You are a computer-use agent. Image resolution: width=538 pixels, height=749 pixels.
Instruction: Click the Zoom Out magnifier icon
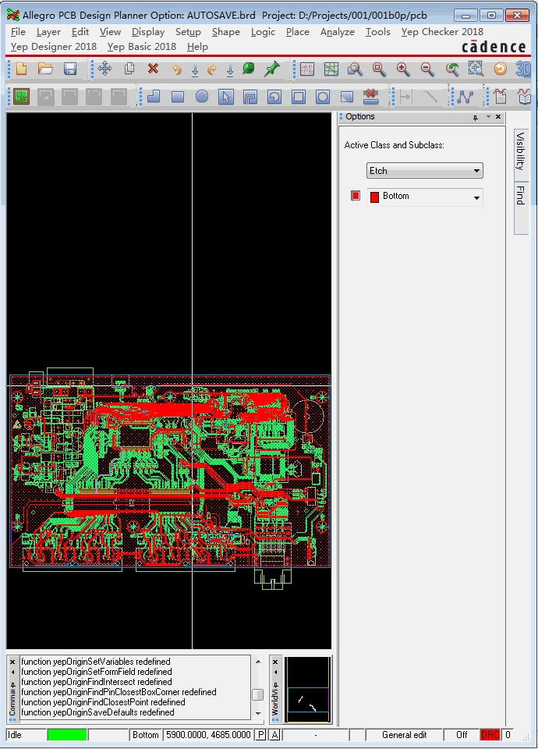click(x=427, y=69)
